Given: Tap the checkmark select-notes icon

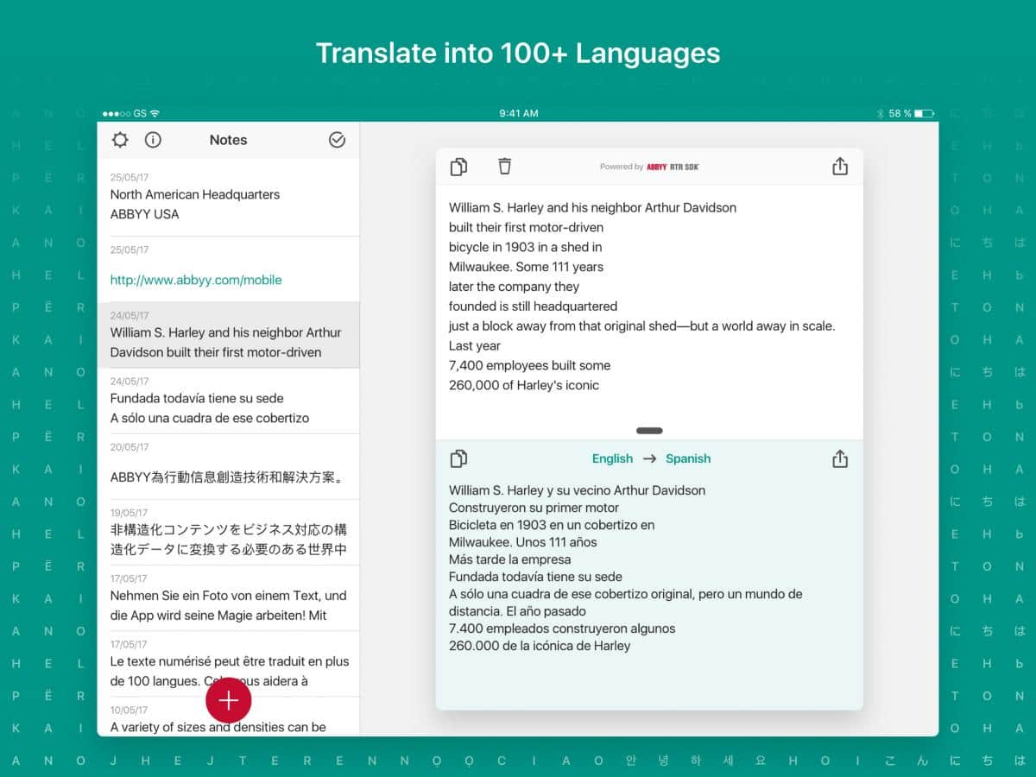Looking at the screenshot, I should click(338, 140).
